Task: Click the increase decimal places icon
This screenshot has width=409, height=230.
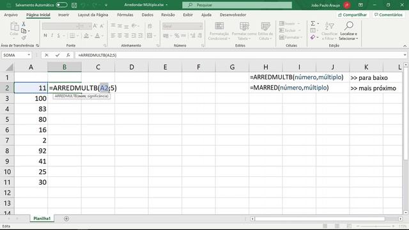Action: pos(193,36)
